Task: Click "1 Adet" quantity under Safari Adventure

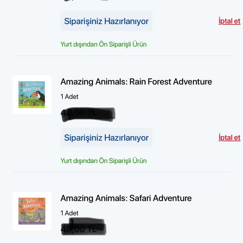Action: pyautogui.click(x=69, y=213)
